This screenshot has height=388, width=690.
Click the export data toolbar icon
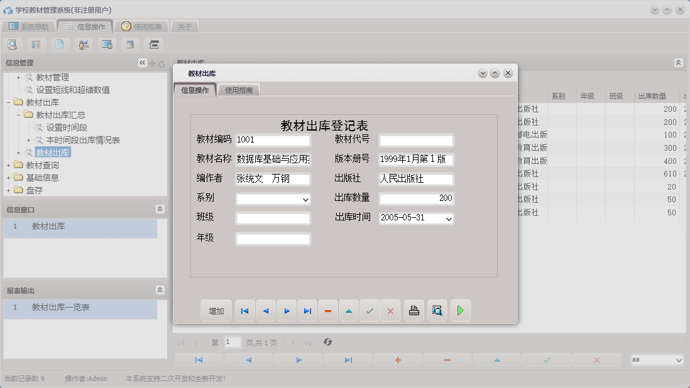(x=129, y=45)
